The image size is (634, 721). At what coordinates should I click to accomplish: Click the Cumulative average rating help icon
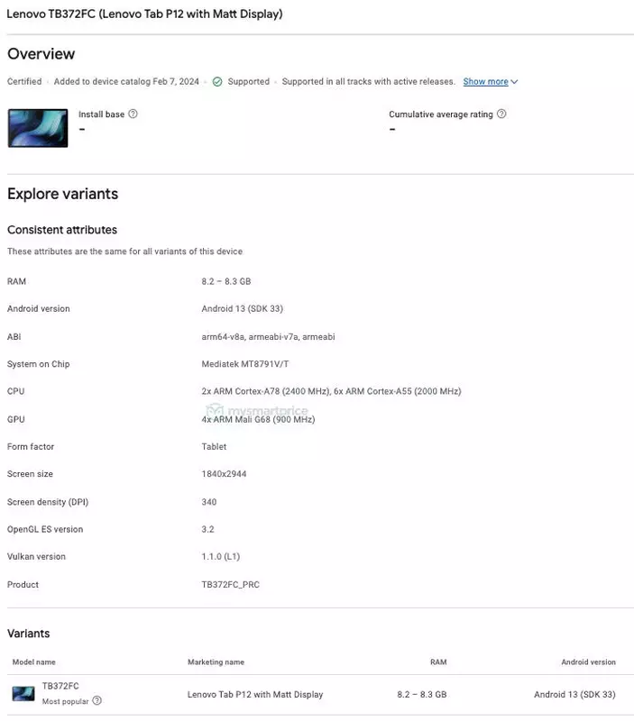(501, 114)
